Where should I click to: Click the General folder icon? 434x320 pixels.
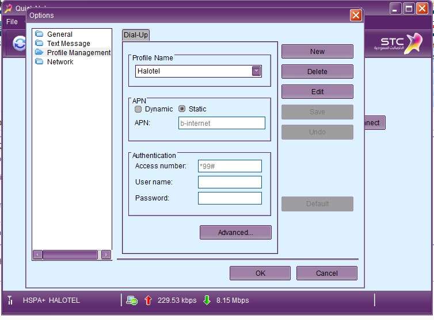39,34
